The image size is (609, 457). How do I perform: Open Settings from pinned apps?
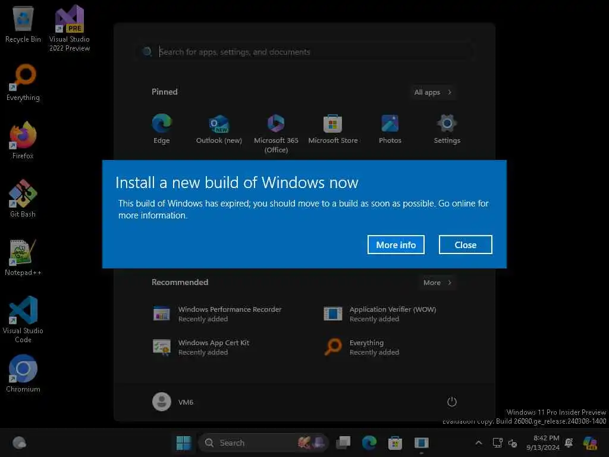(x=447, y=129)
